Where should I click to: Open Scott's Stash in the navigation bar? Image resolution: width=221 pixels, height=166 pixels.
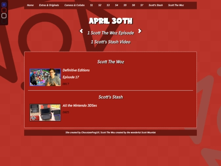click(156, 5)
